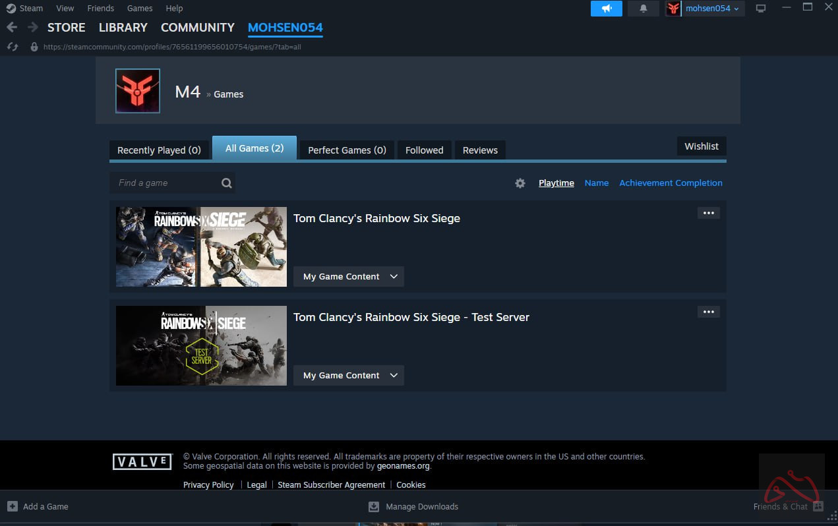Screen dimensions: 838x526
Task: Switch to the Recently Played tab
Action: click(159, 150)
